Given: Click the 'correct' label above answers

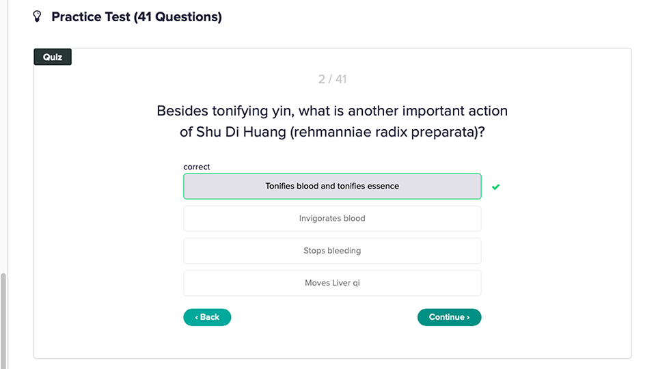Looking at the screenshot, I should [197, 167].
